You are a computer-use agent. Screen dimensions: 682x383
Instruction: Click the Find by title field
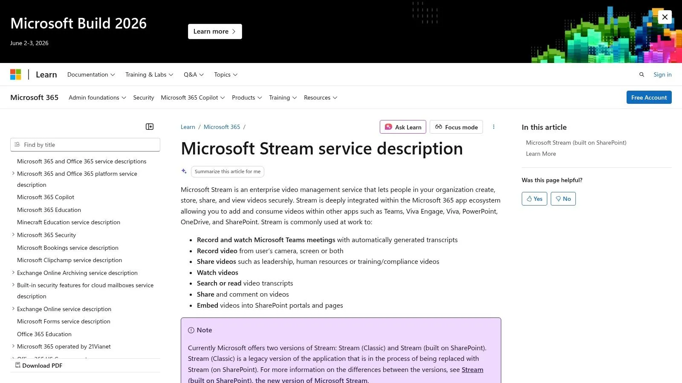click(85, 145)
